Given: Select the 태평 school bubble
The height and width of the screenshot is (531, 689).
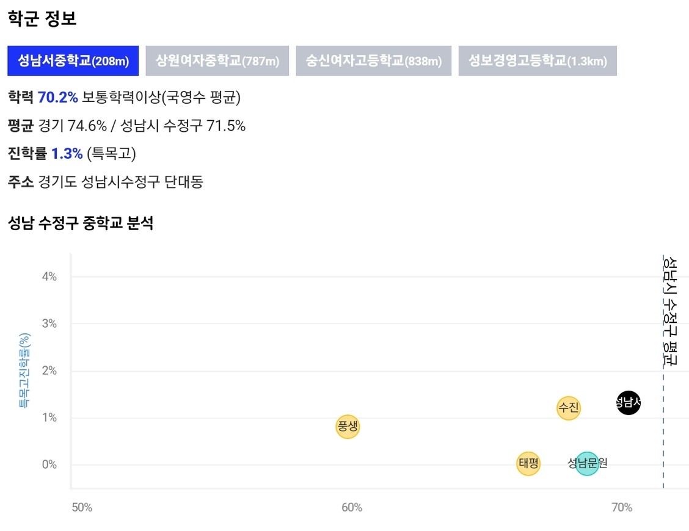Looking at the screenshot, I should click(x=528, y=463).
